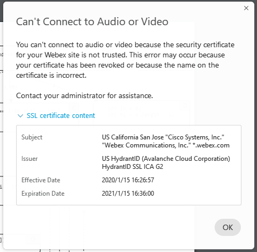
Task: Select the Effective Date label
Action: click(x=41, y=180)
